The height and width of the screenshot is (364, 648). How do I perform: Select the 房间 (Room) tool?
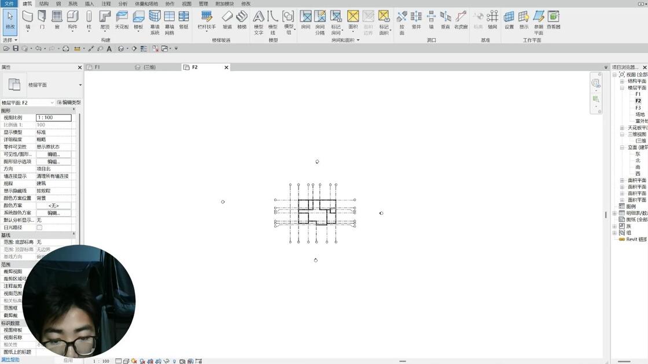coord(306,20)
